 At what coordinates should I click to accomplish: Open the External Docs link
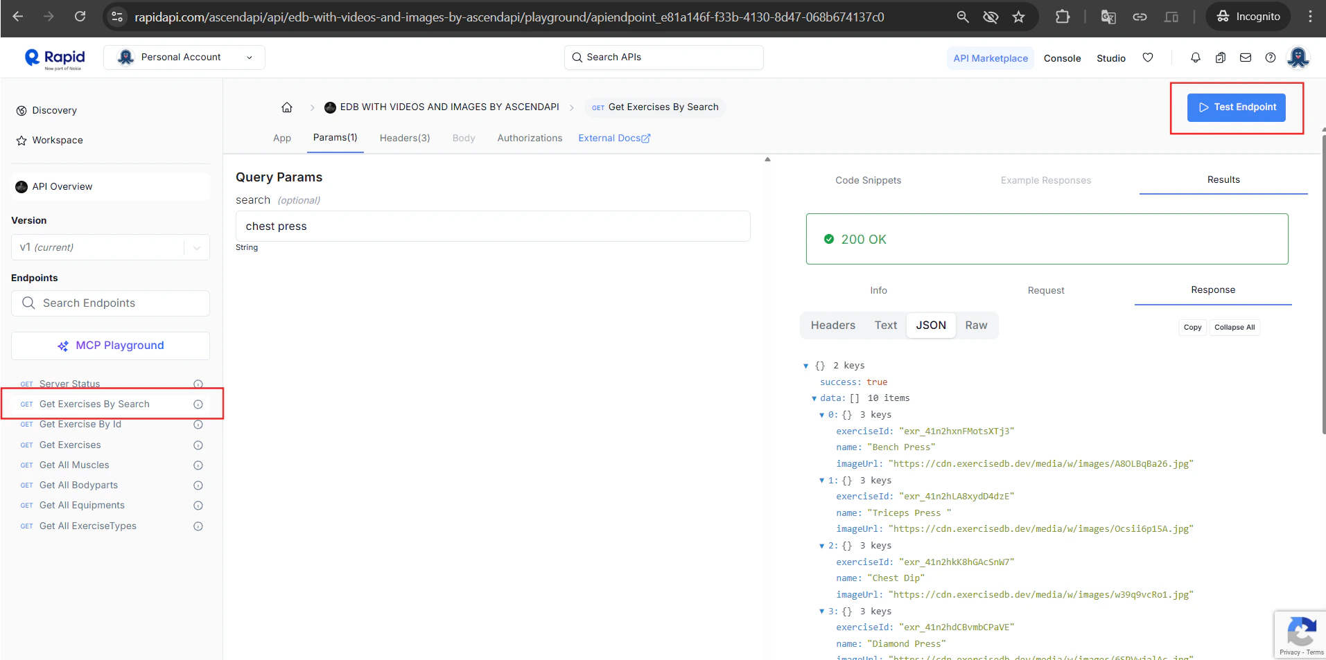coord(614,138)
